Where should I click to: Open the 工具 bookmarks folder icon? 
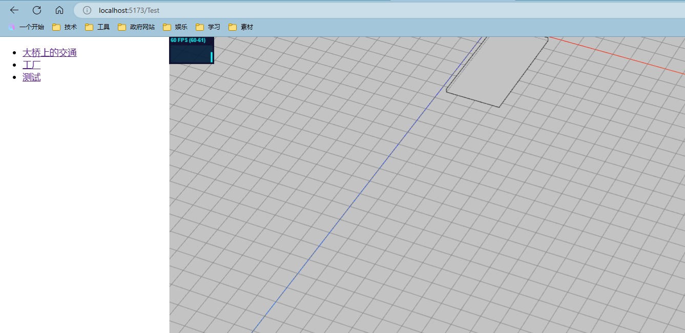[x=89, y=27]
